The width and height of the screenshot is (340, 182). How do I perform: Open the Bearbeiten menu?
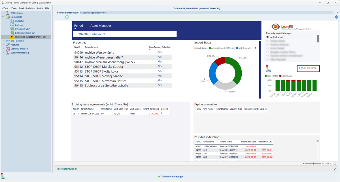click(30, 8)
